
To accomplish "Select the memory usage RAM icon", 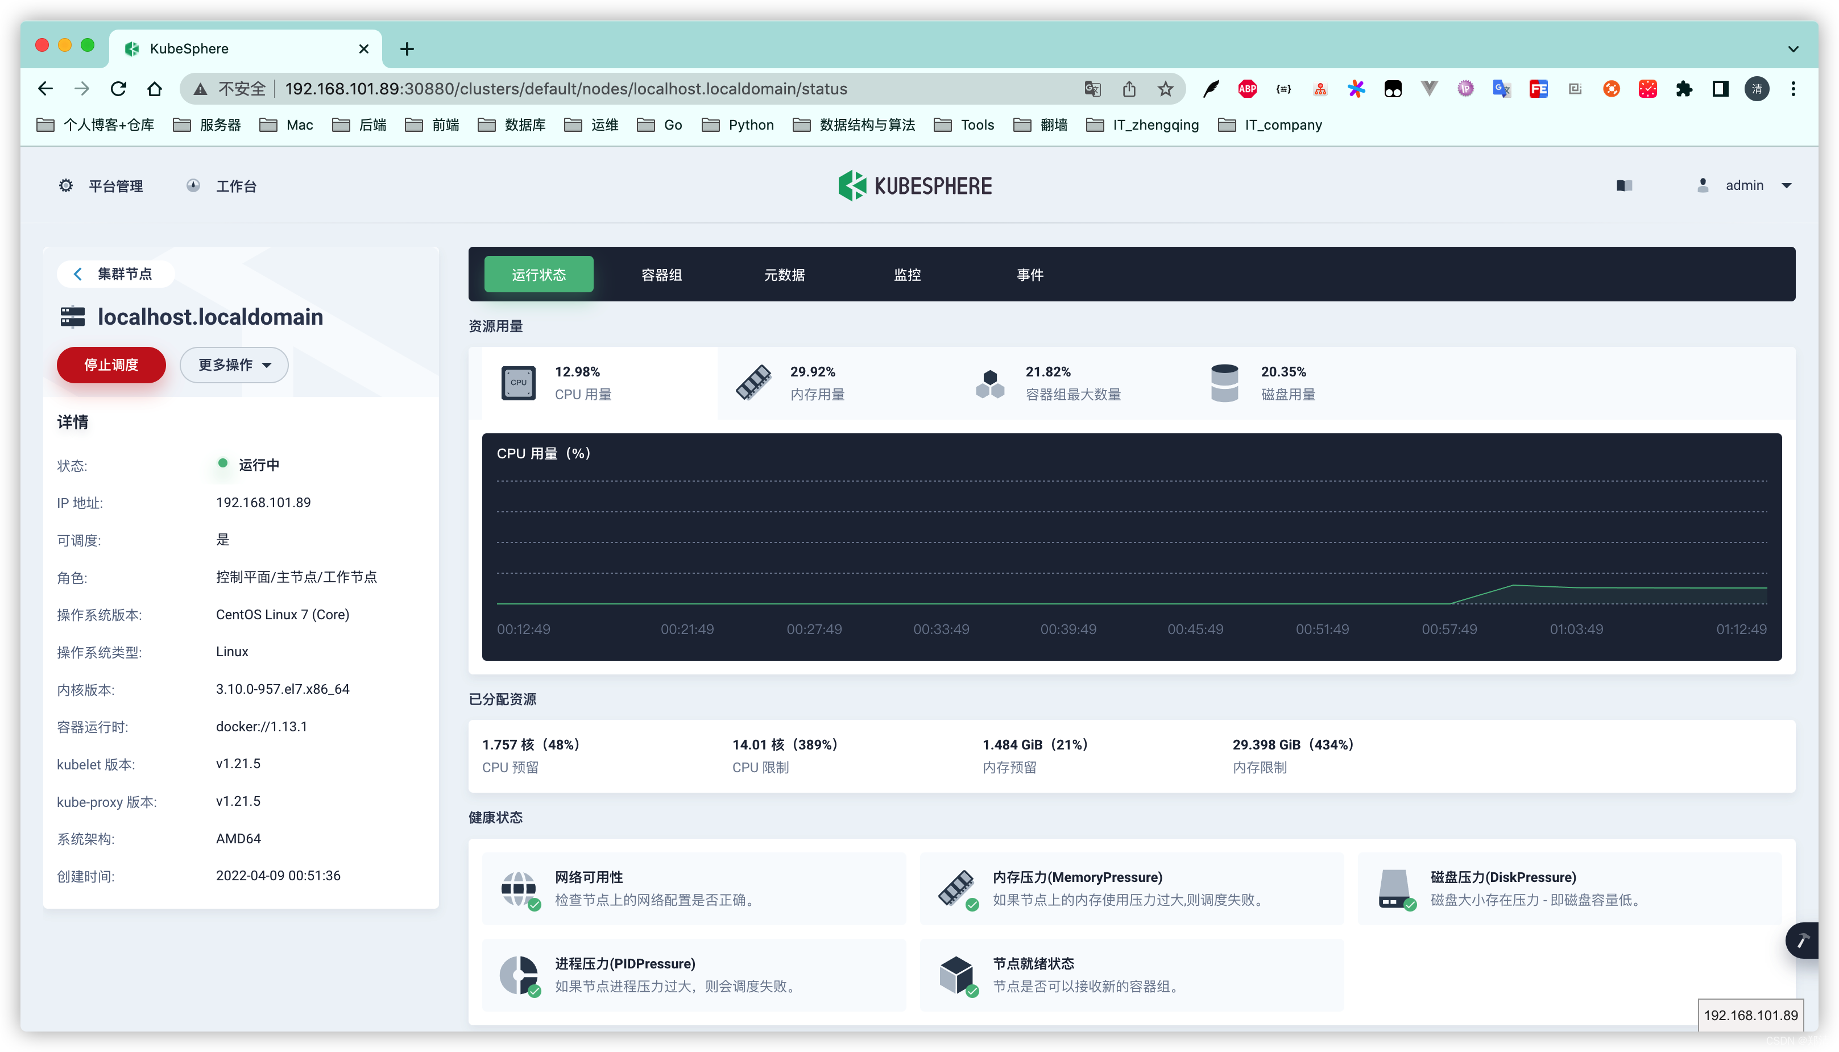I will 753,383.
